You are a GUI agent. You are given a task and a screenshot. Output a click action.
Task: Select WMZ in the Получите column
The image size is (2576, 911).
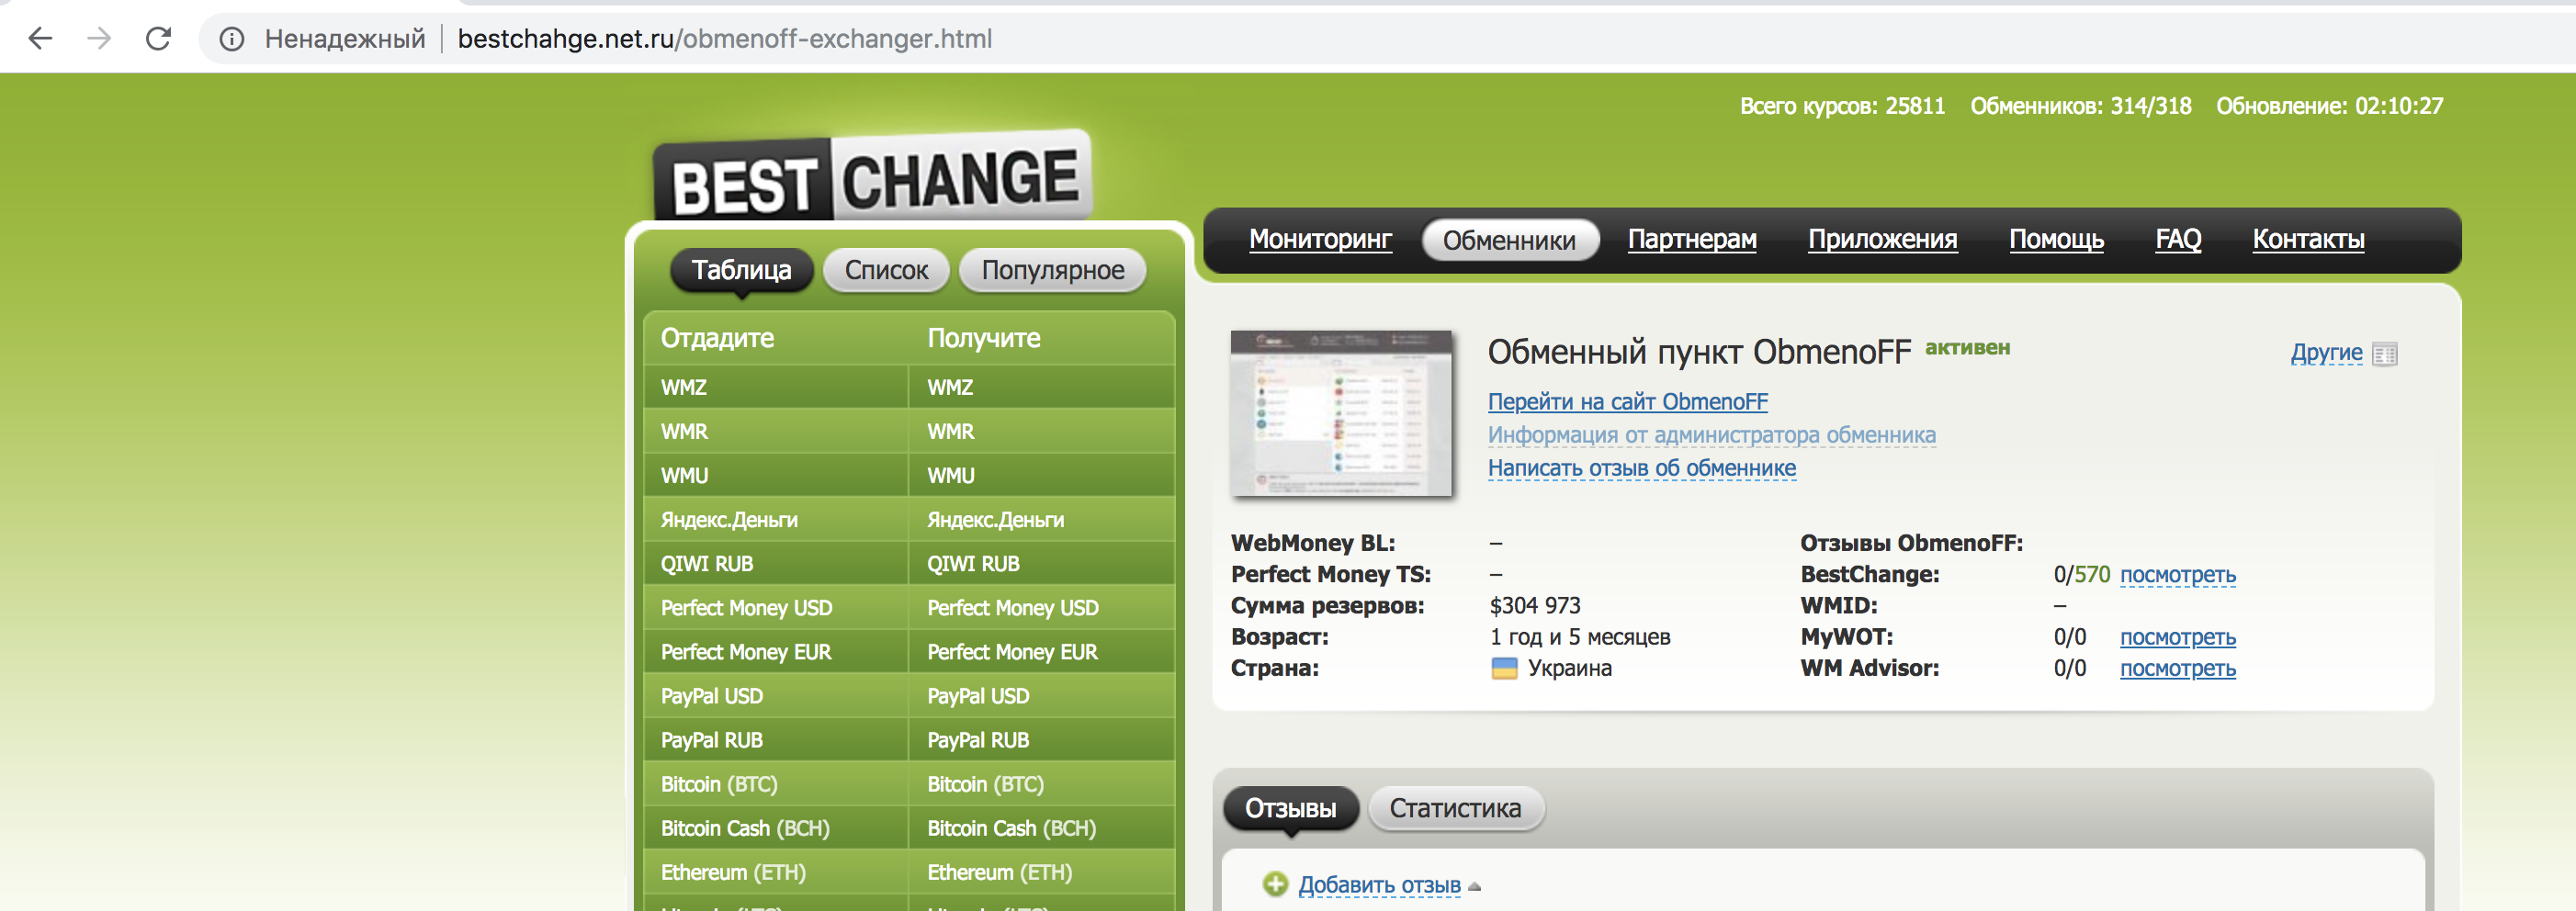[x=1041, y=387]
